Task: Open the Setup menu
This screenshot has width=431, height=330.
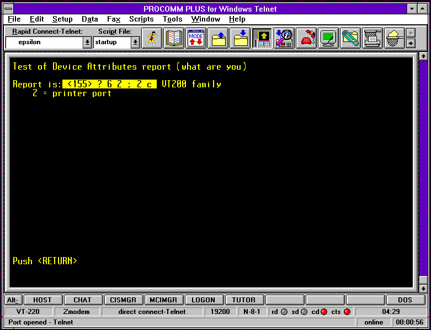Action: point(62,19)
